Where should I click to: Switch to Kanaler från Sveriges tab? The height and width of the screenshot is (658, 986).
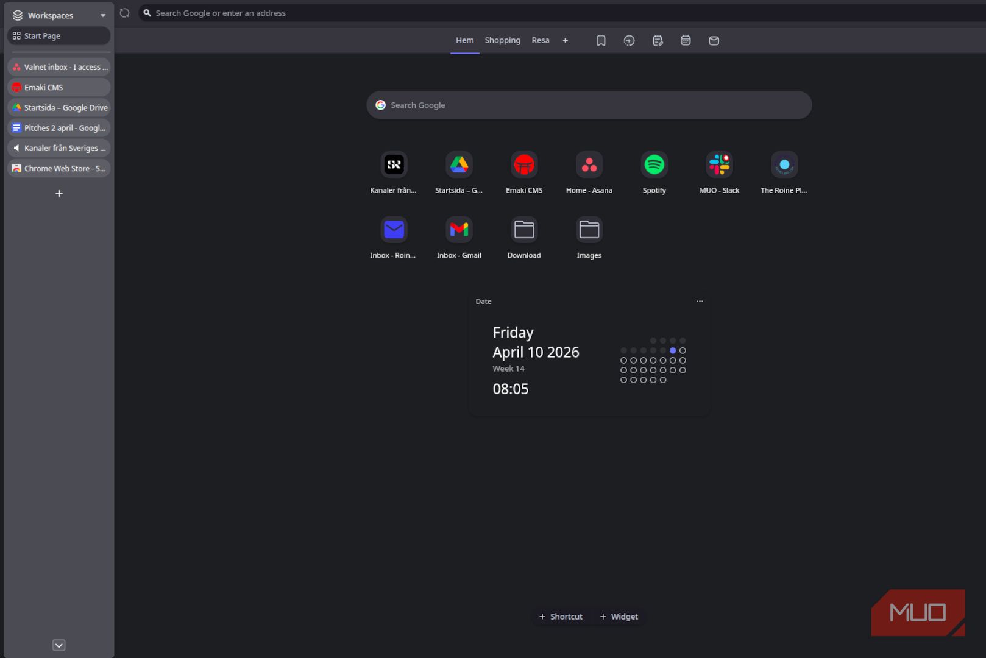pyautogui.click(x=59, y=148)
